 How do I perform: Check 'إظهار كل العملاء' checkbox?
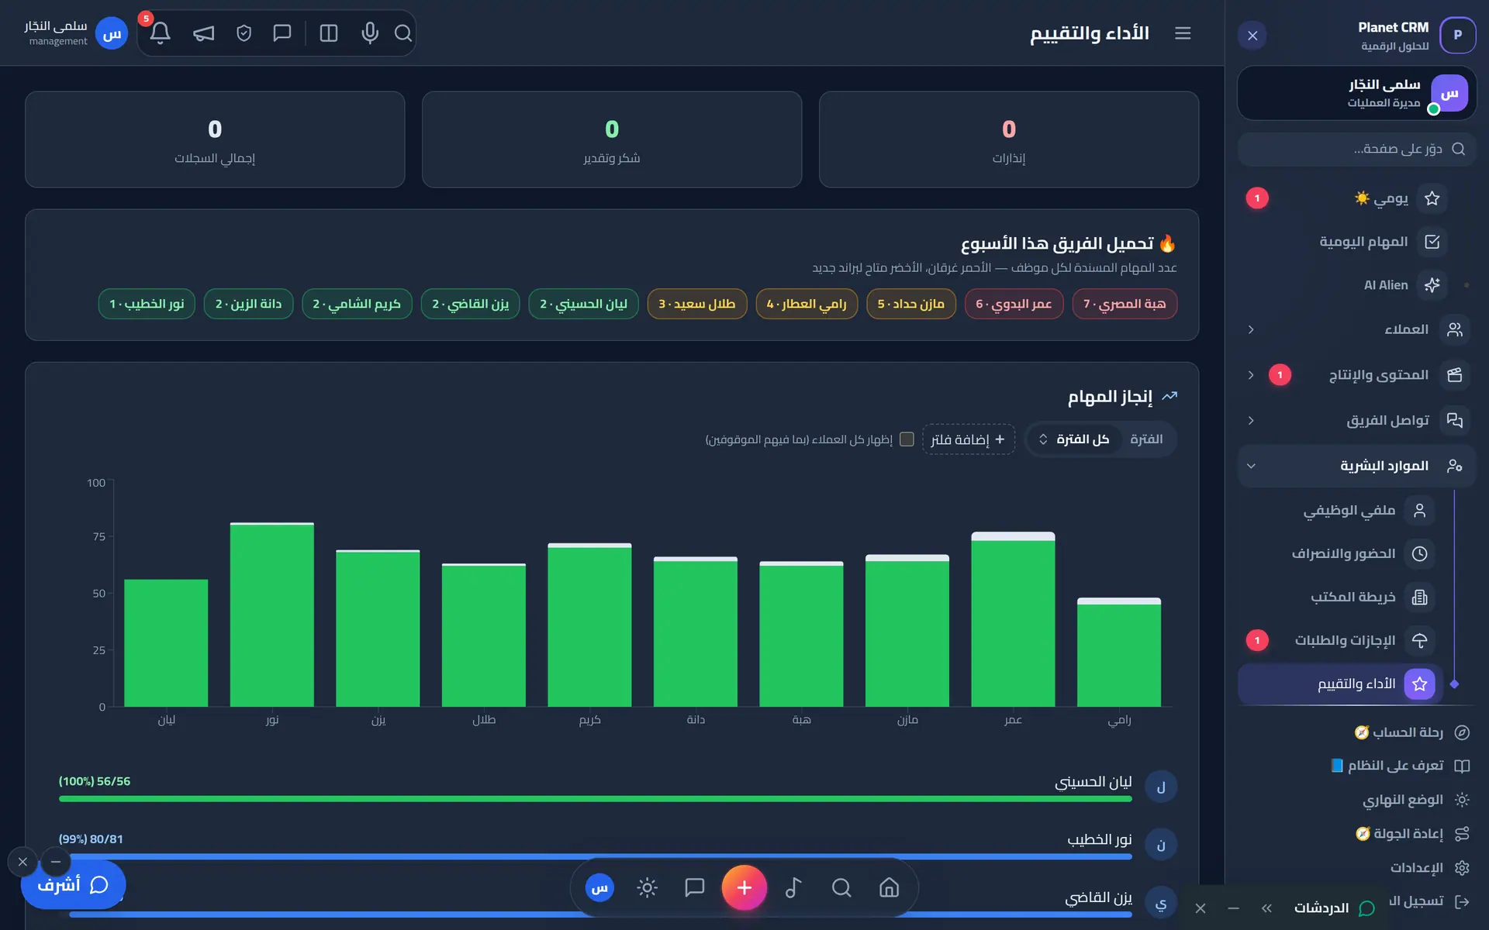[907, 439]
